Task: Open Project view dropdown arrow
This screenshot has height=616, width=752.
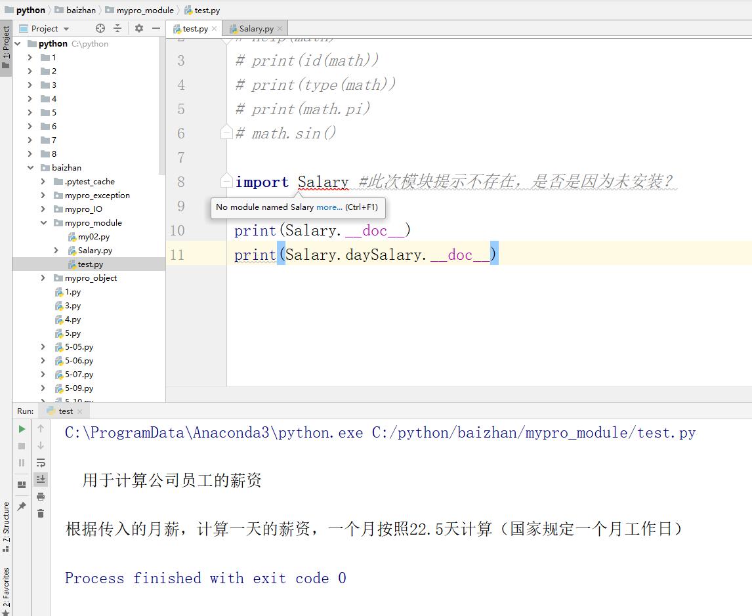Action: pos(66,30)
